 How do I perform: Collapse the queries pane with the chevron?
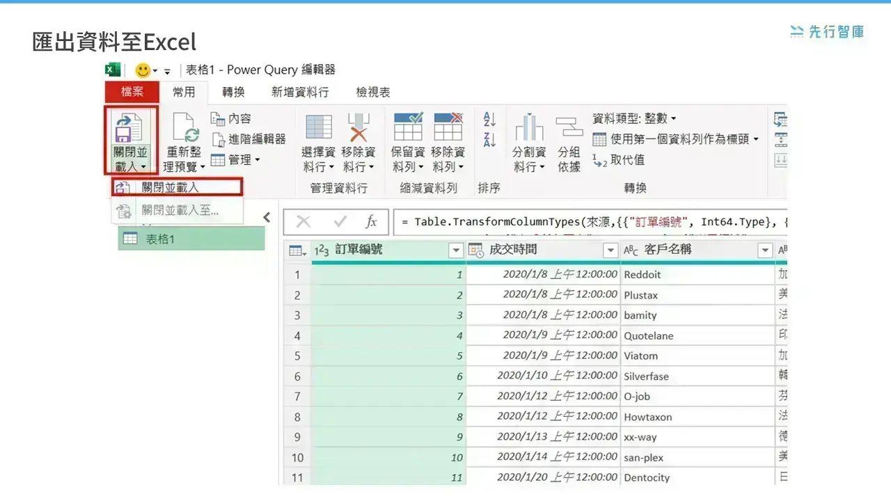coord(267,218)
